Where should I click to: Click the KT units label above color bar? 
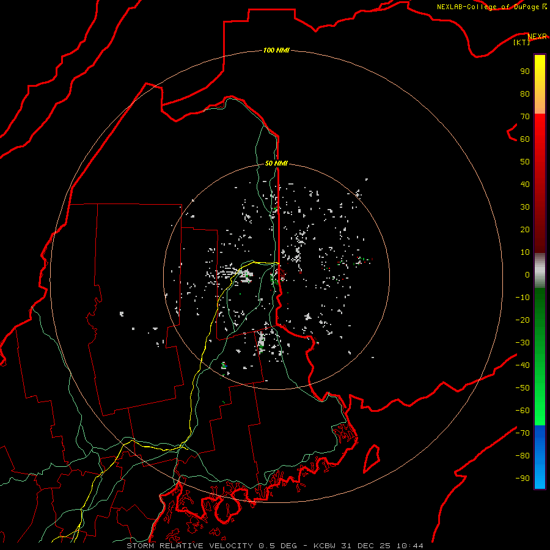pos(522,42)
